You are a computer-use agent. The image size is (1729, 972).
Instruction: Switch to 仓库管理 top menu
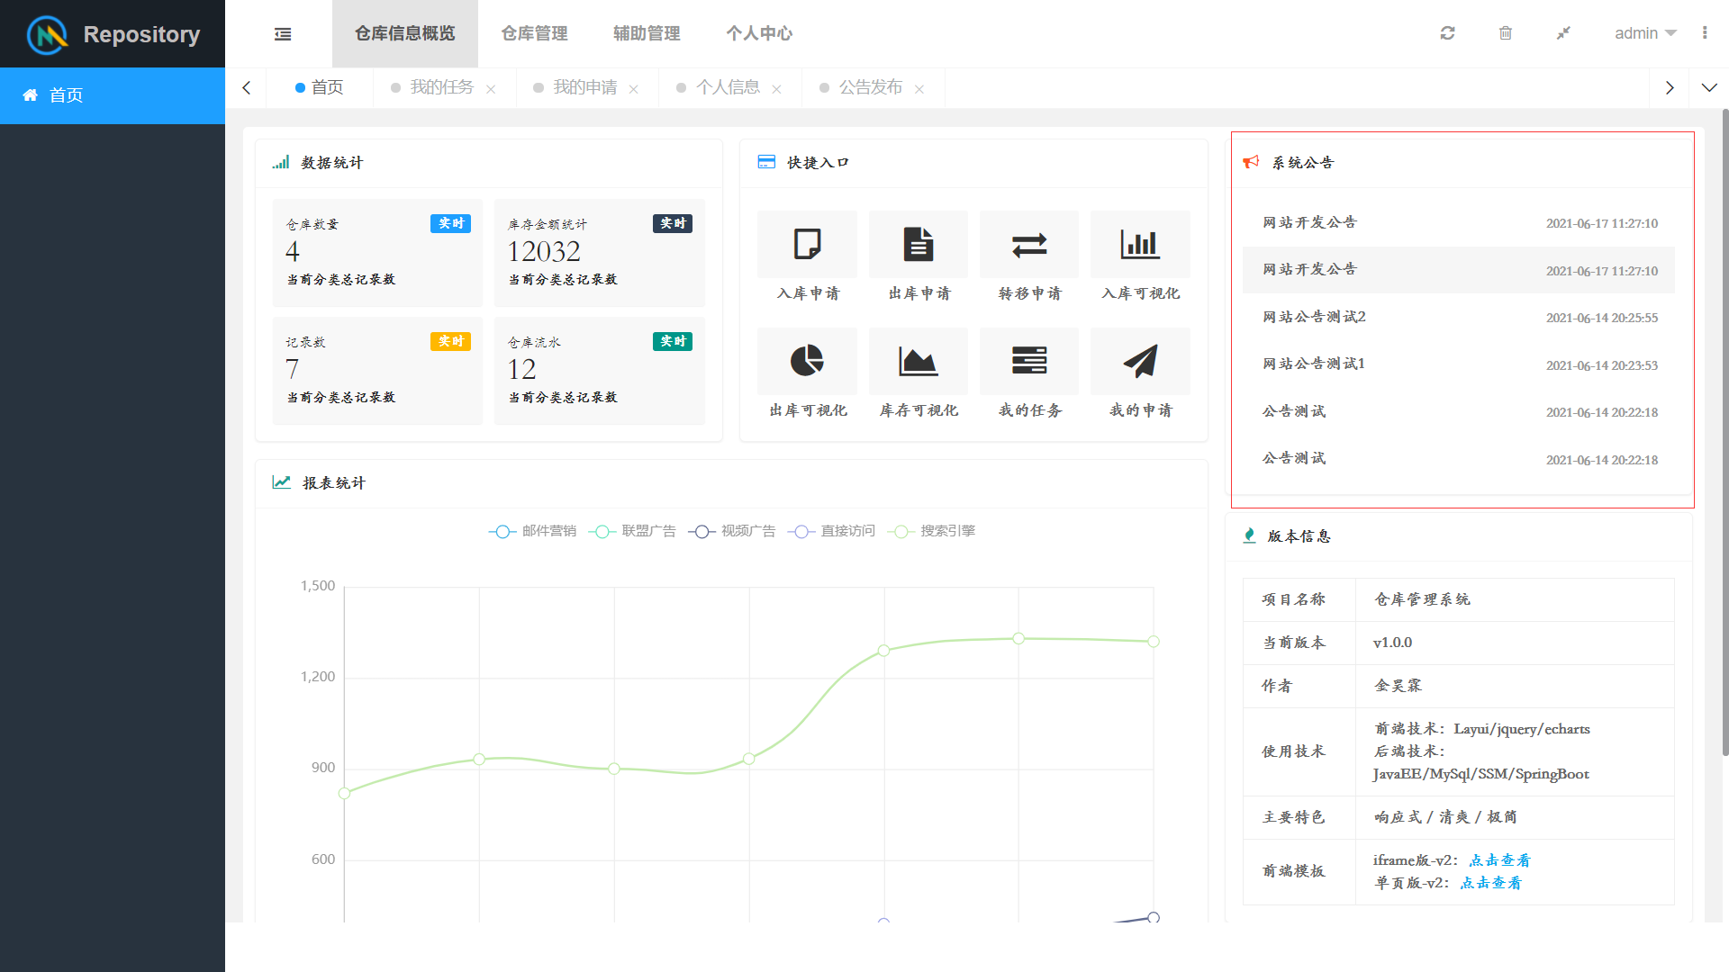(534, 33)
